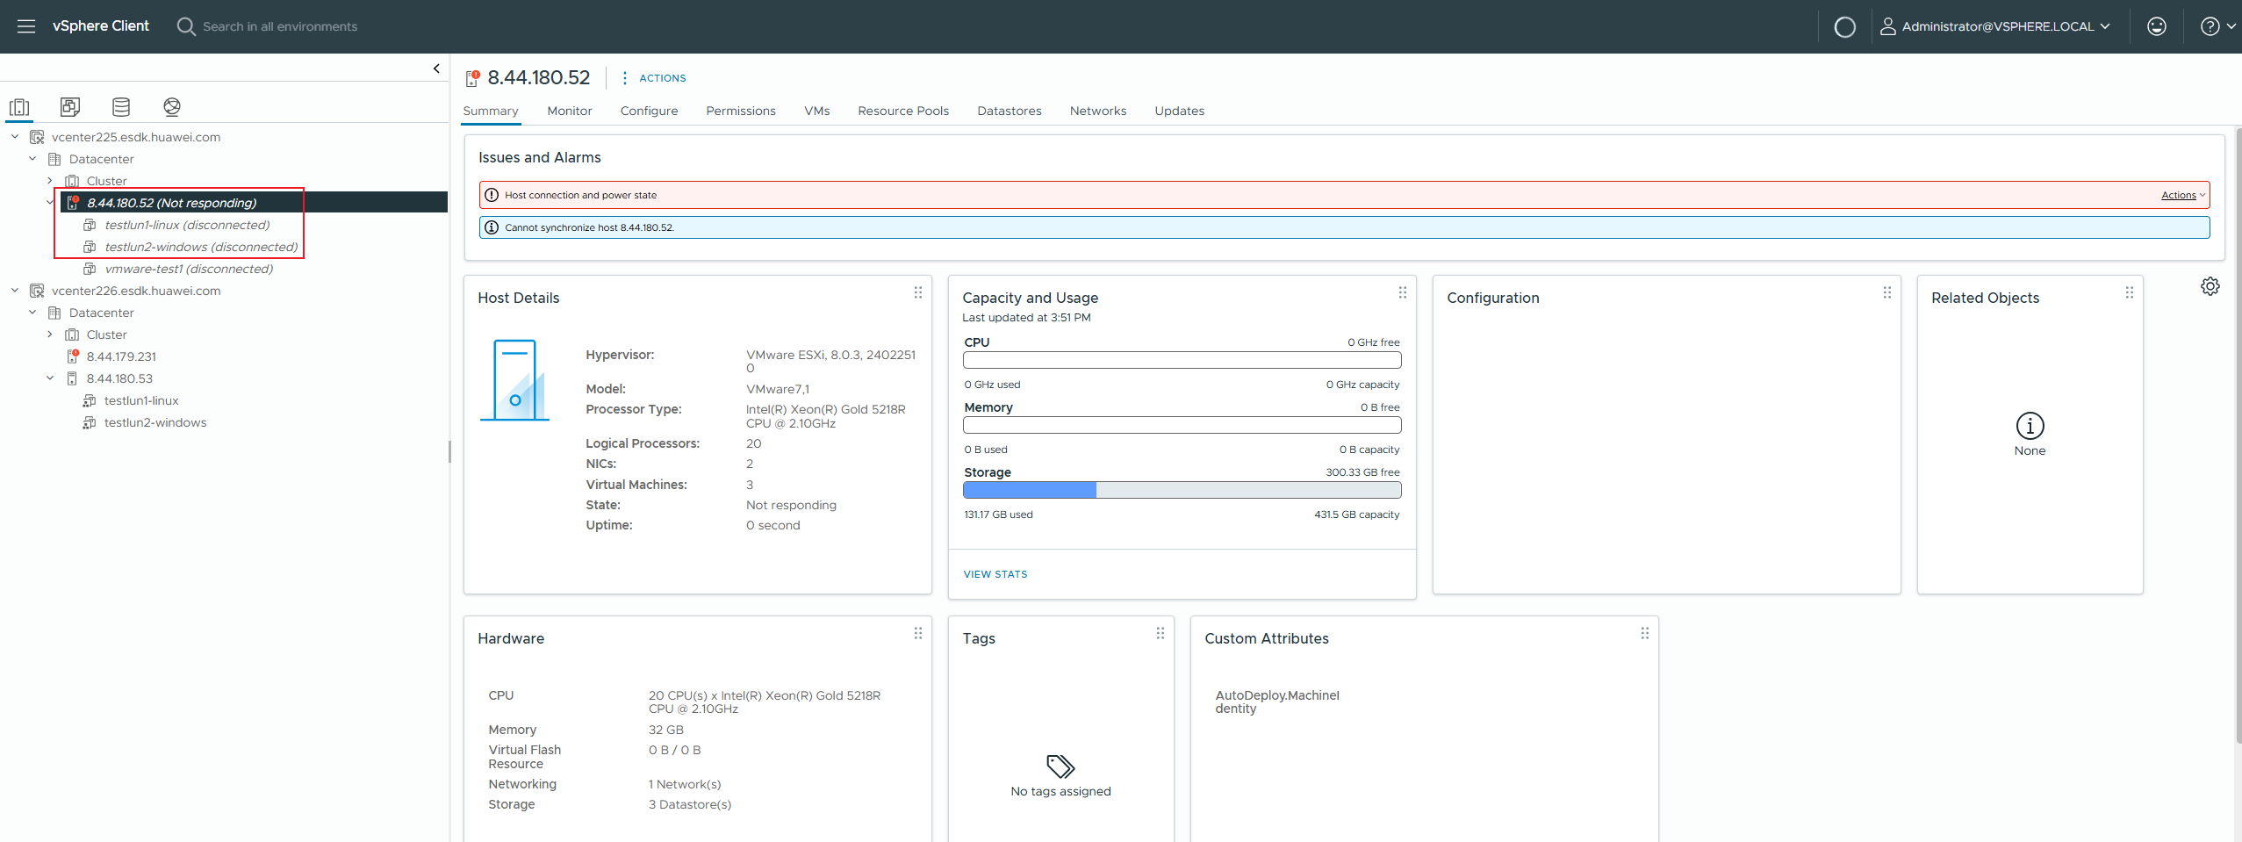The width and height of the screenshot is (2242, 842).
Task: Click the recent tasks refresh circle icon
Action: pos(1845,27)
